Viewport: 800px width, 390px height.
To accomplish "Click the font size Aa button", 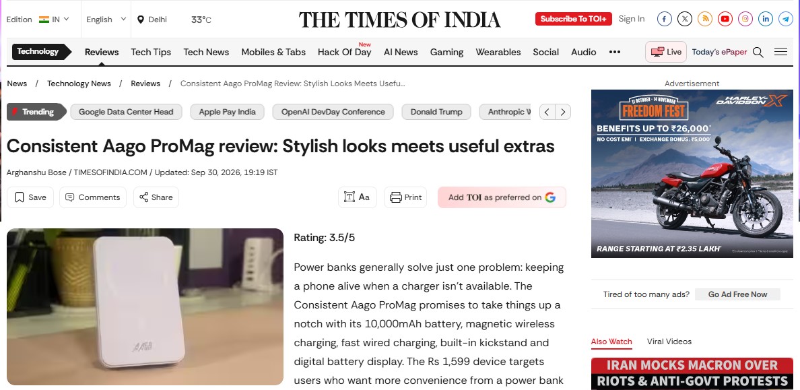I will click(357, 197).
